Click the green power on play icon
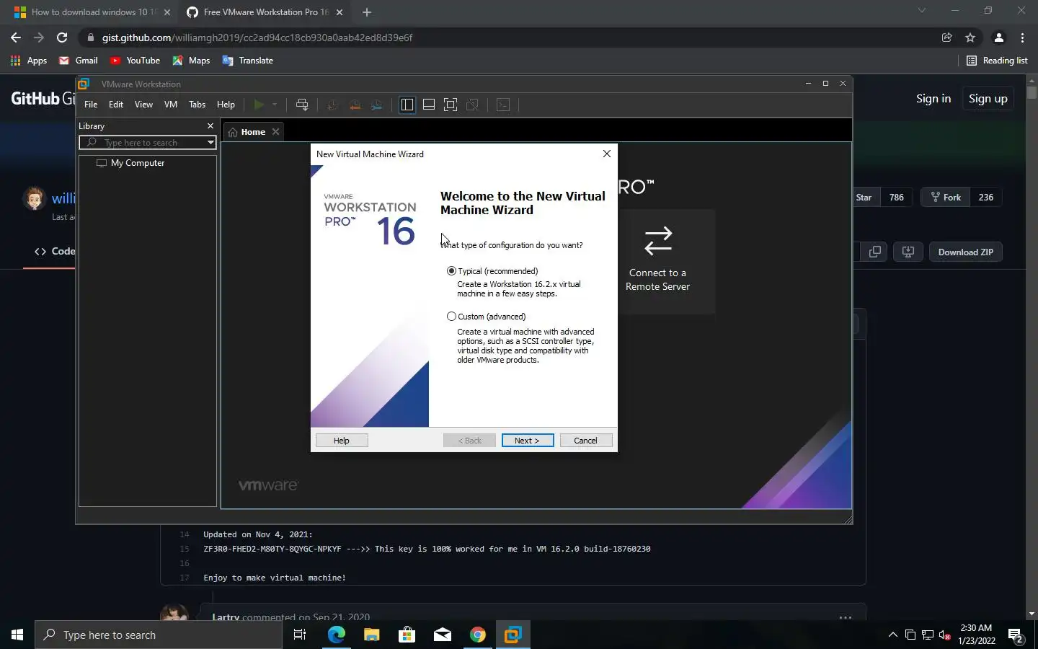The height and width of the screenshot is (649, 1038). coord(259,105)
